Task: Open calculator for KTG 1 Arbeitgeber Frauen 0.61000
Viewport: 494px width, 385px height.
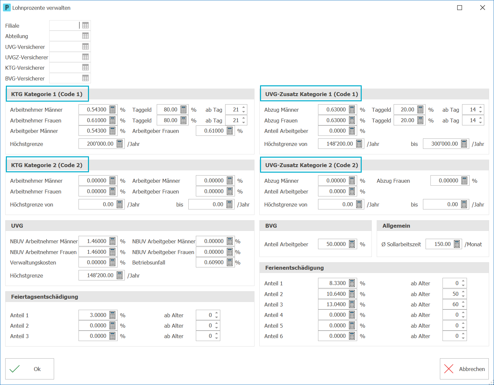Action: (x=230, y=131)
